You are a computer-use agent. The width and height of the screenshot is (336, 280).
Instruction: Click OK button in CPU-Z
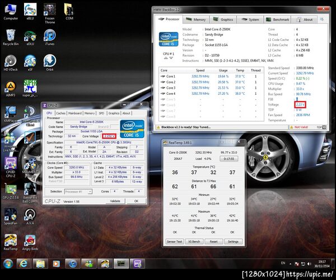click(136, 201)
